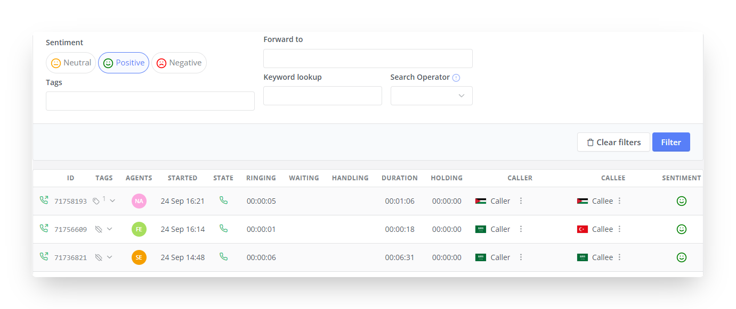Viewport: 736px width, 309px height.
Task: Click state phone icon for call 71756609
Action: point(223,229)
